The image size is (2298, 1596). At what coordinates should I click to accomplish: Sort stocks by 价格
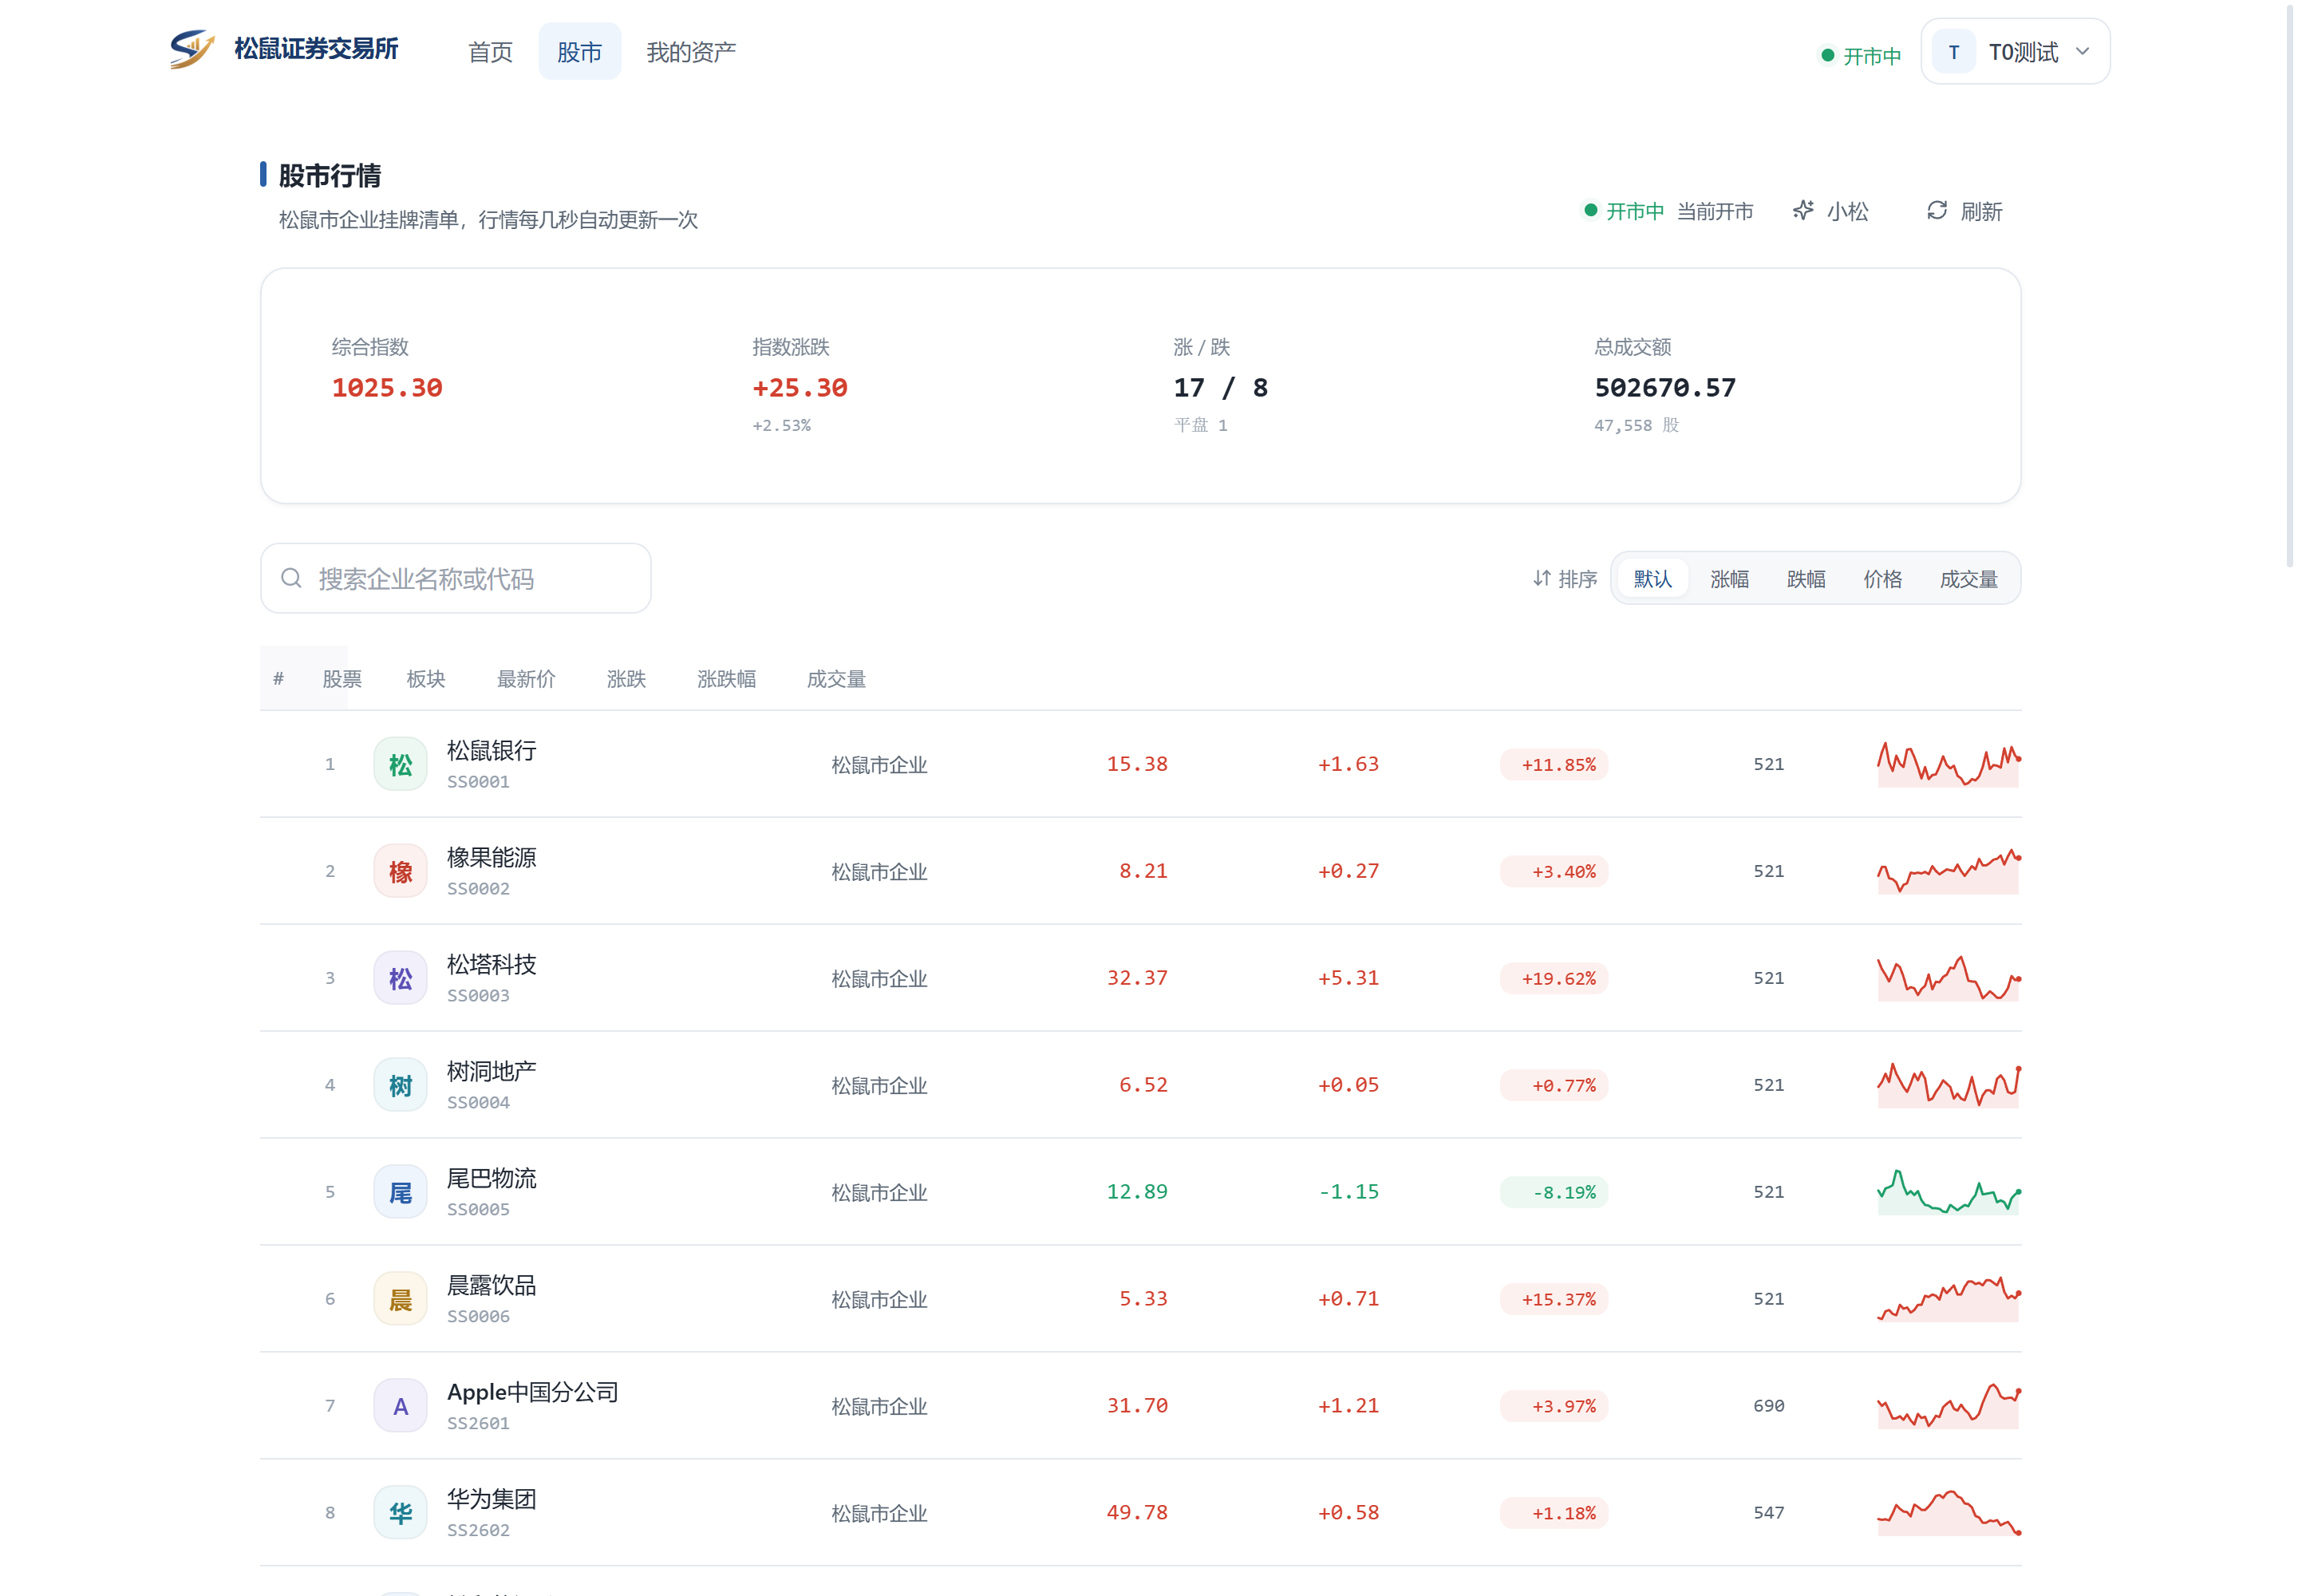click(1882, 579)
